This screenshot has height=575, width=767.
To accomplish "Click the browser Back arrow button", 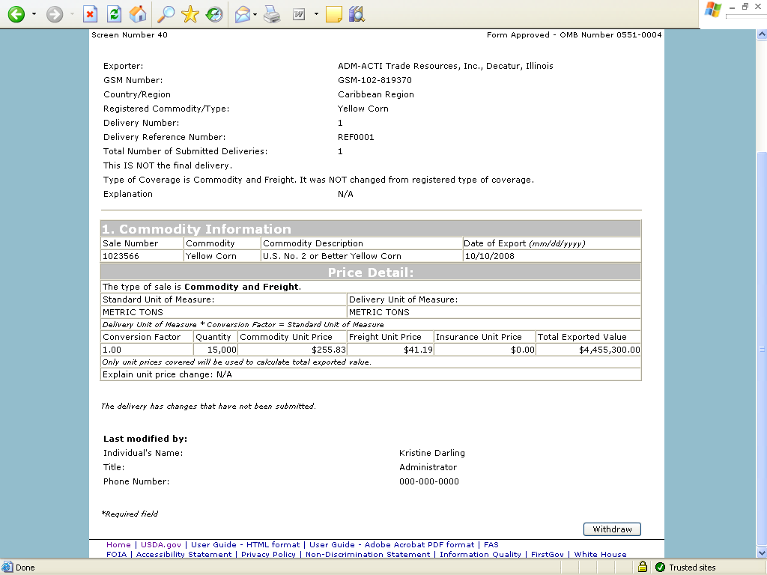I will (x=16, y=14).
